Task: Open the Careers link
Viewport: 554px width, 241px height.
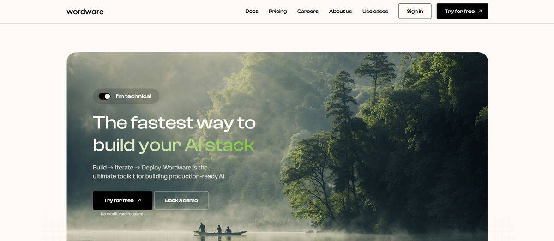Action: coord(308,11)
